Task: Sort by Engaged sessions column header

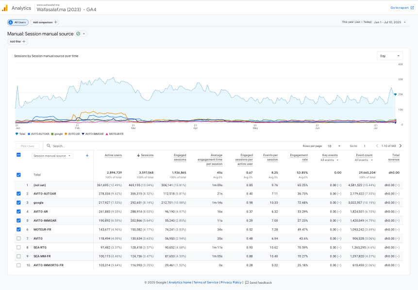Action: [x=180, y=158]
